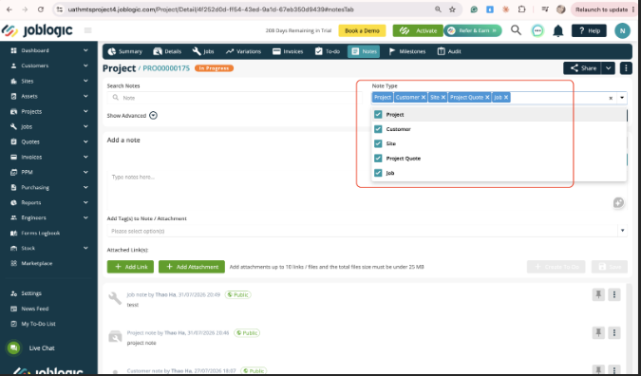Image resolution: width=641 pixels, height=376 pixels.
Task: Pin the Job note by Thao Ha
Action: 598,294
